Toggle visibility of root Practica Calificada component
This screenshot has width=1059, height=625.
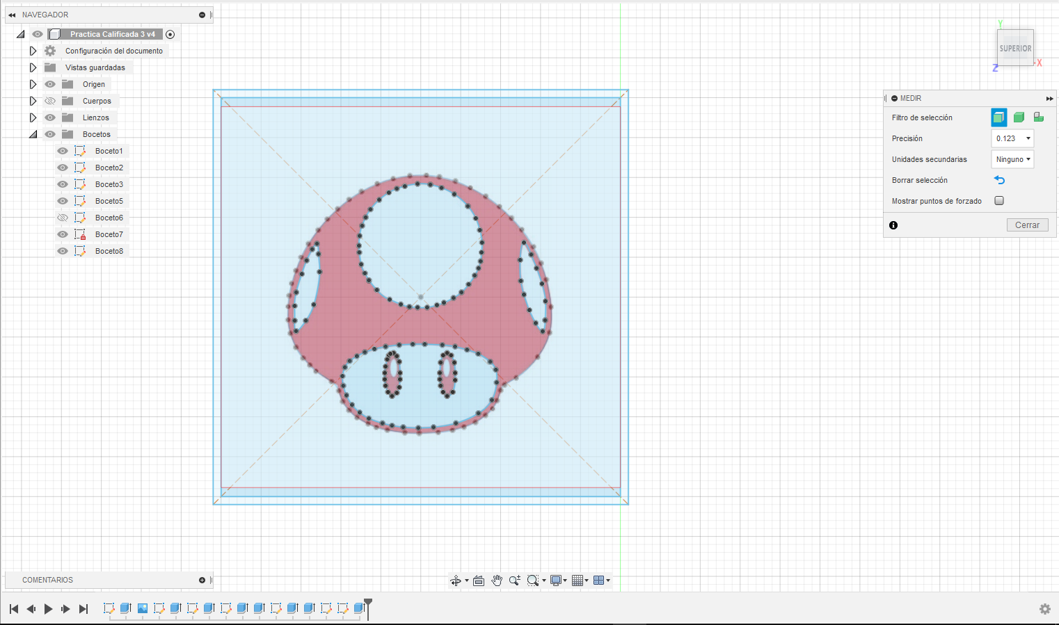click(38, 34)
